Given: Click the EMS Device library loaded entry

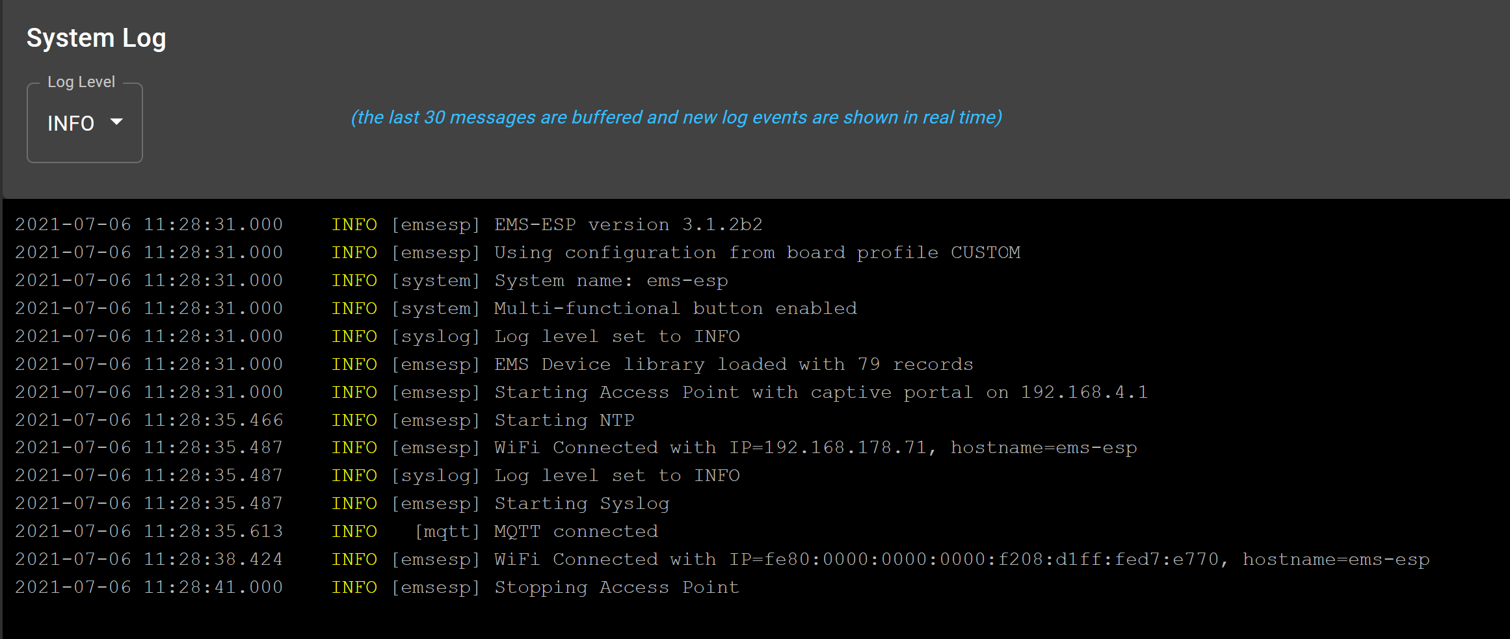Looking at the screenshot, I should pyautogui.click(x=734, y=364).
